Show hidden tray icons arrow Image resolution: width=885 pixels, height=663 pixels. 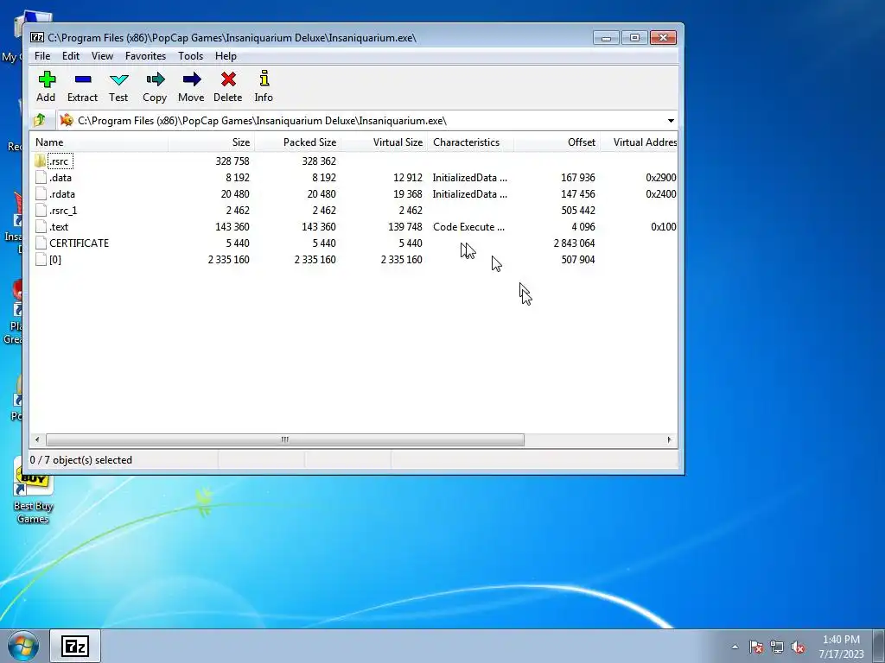(735, 647)
